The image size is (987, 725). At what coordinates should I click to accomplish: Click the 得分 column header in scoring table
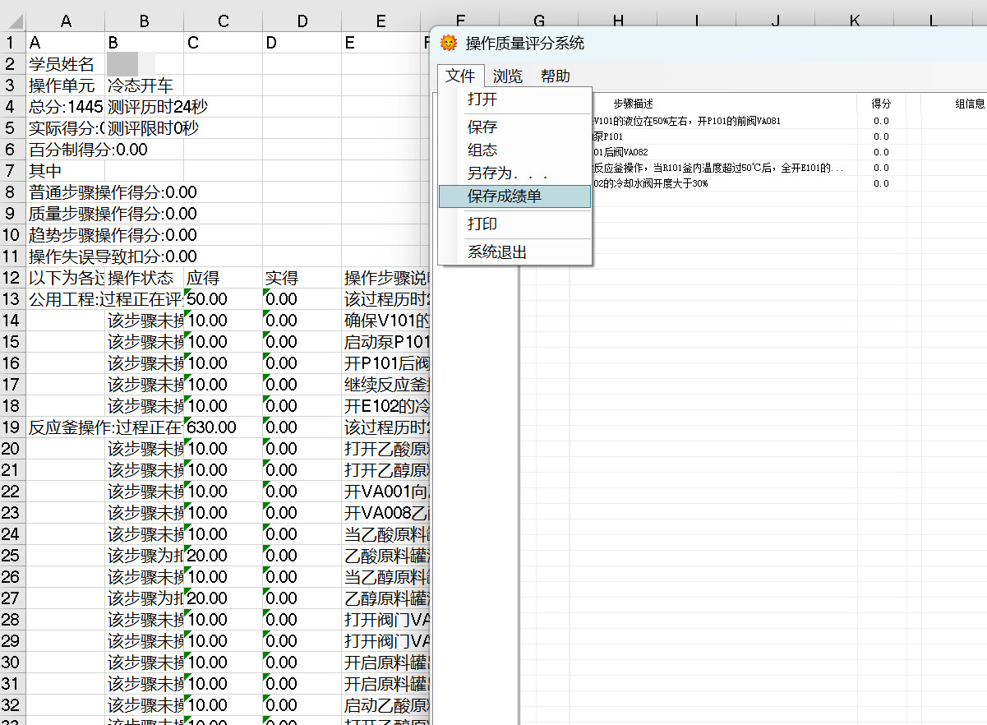click(x=881, y=104)
